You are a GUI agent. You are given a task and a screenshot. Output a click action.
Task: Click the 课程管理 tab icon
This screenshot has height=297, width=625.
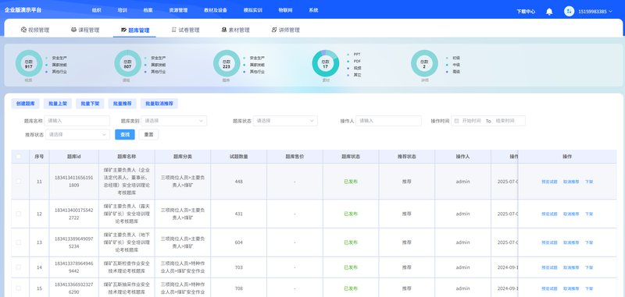(x=73, y=30)
